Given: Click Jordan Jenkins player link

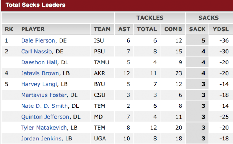Looking at the screenshot, I should (41, 139).
